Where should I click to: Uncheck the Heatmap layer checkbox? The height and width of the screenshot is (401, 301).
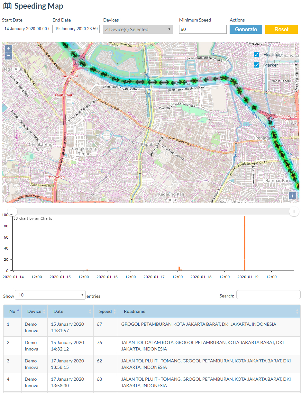[x=256, y=54]
